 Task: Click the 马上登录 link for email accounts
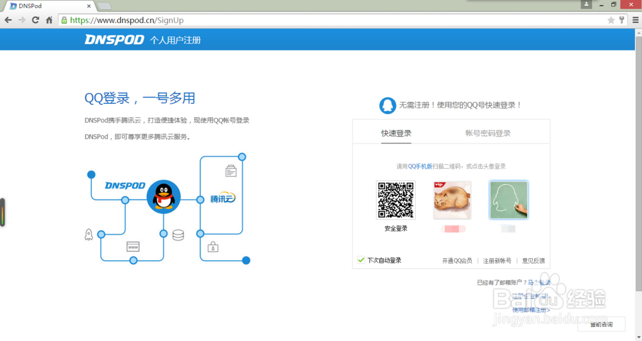tap(539, 283)
